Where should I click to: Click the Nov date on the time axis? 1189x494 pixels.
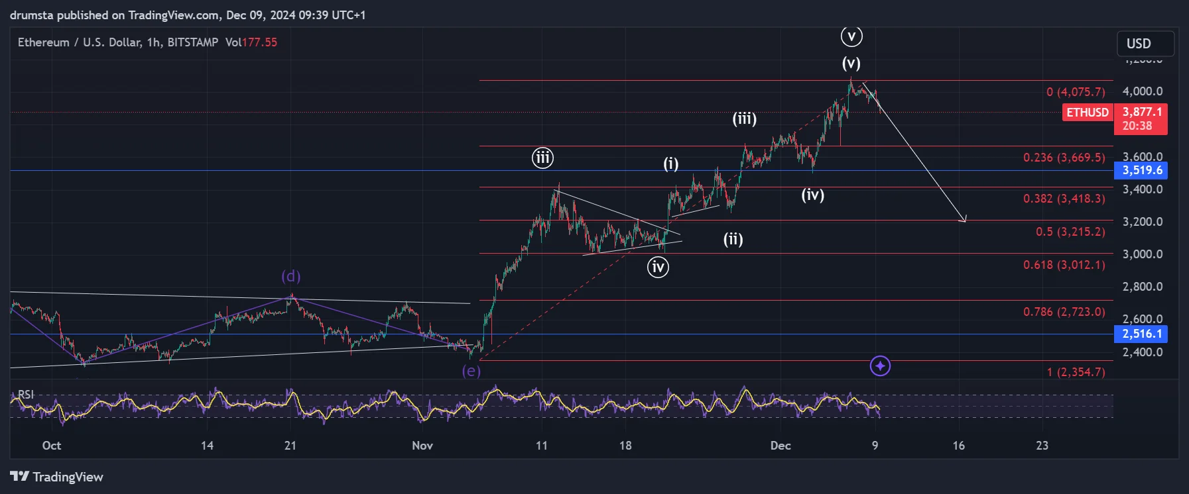tap(422, 446)
